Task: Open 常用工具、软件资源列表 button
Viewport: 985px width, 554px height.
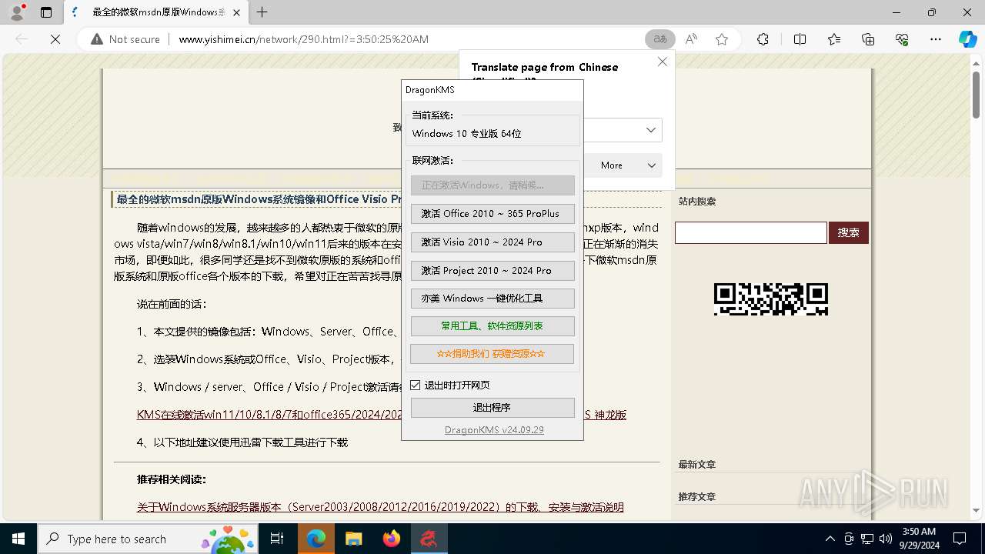Action: point(492,326)
